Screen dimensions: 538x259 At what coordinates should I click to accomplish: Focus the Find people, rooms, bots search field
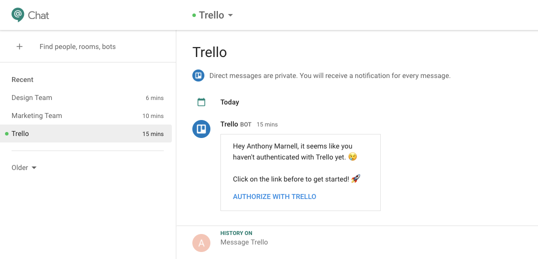click(78, 46)
